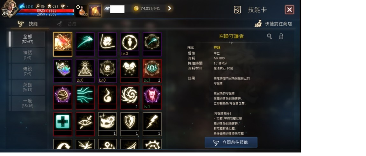Select the lightning bolt skill card
This screenshot has width=366, height=156.
pyautogui.click(x=152, y=124)
